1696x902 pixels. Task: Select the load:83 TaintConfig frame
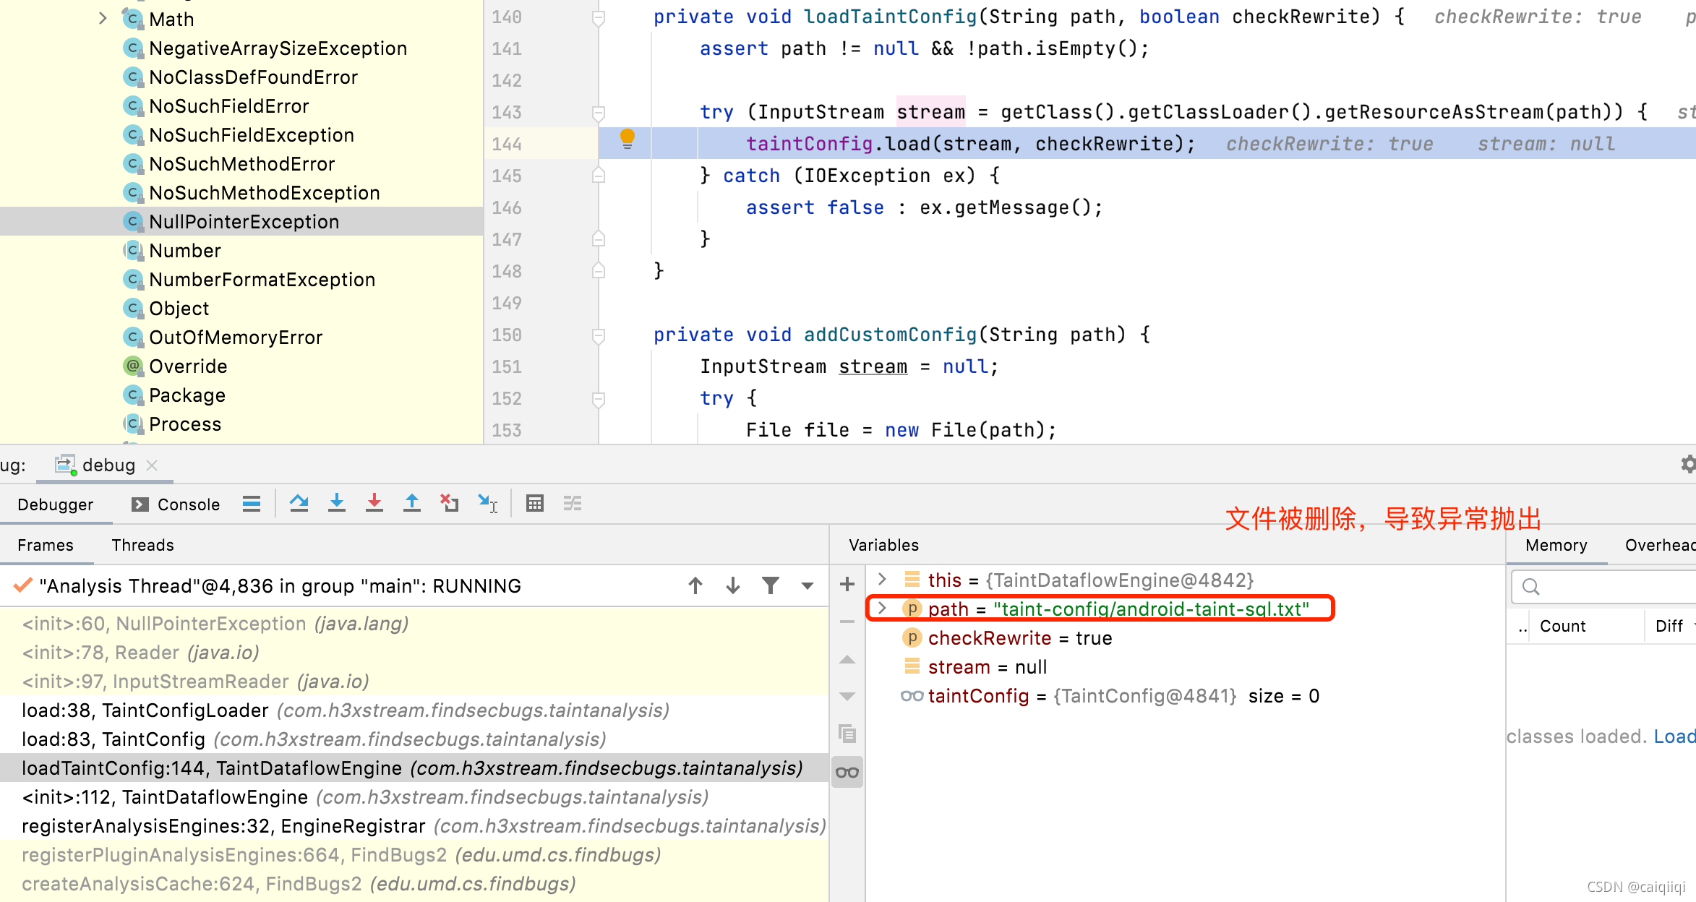click(414, 739)
